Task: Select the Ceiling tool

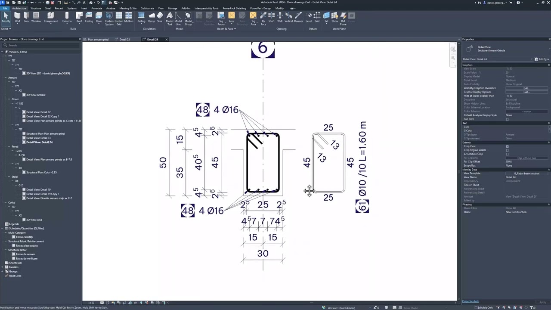Action: pyautogui.click(x=89, y=17)
